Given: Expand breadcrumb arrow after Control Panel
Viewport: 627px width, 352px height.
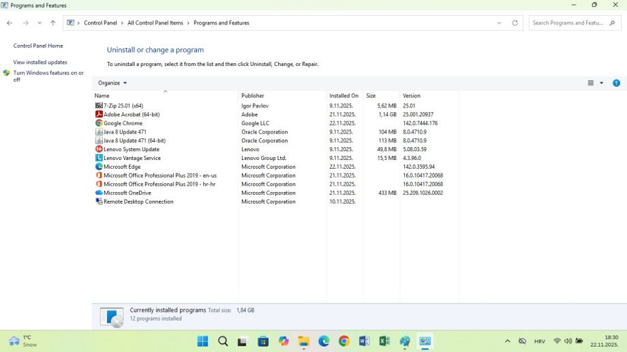Looking at the screenshot, I should (122, 22).
